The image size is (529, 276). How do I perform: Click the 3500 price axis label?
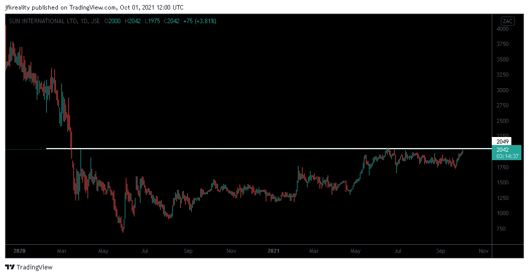[502, 59]
